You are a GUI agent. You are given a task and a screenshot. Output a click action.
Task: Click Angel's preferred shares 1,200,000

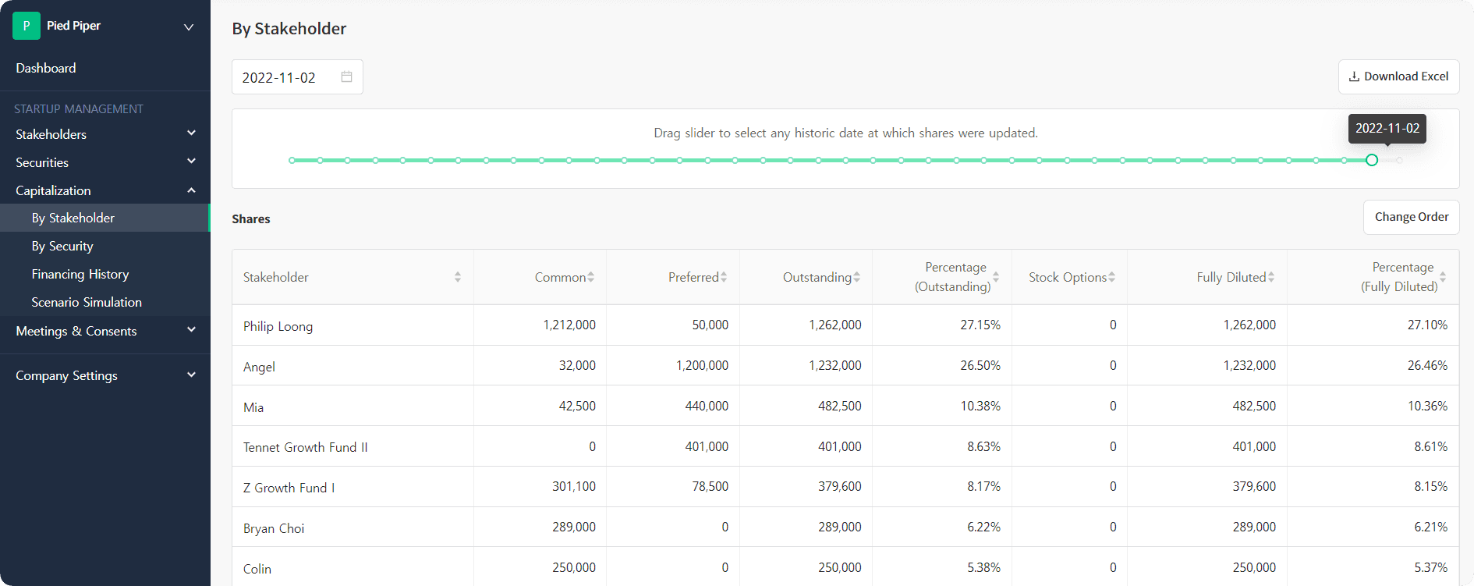click(702, 365)
